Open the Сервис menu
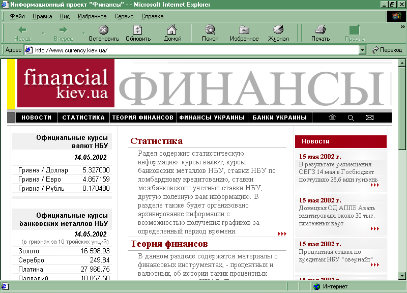The image size is (407, 293). coord(124,16)
